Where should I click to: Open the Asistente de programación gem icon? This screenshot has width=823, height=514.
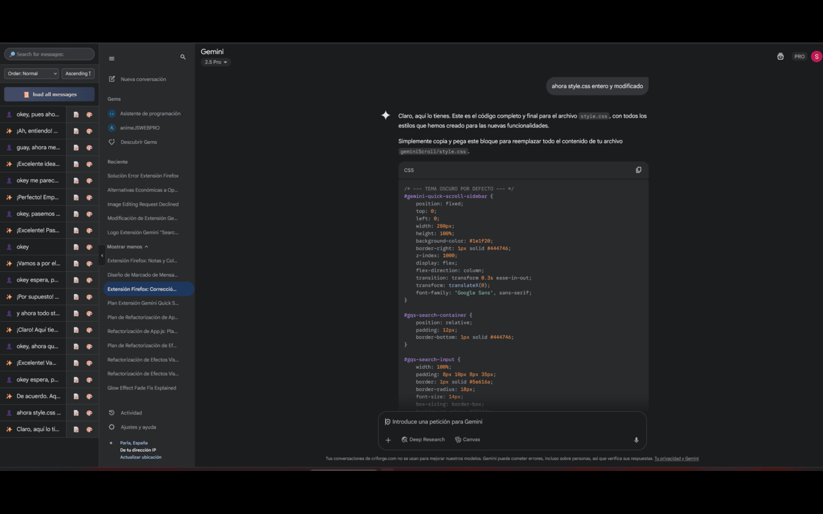(x=112, y=114)
